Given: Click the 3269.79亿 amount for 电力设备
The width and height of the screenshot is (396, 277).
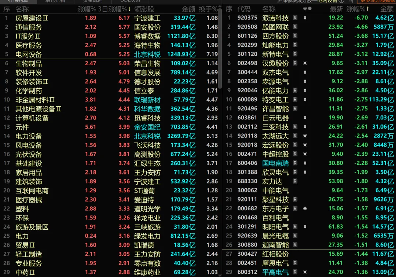Looking at the screenshot, I should 181,136.
